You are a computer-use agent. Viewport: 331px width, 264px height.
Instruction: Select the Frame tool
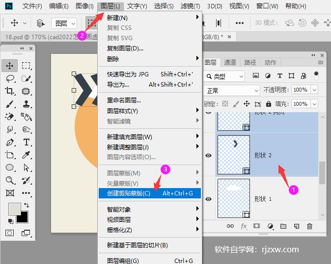click(x=10, y=193)
